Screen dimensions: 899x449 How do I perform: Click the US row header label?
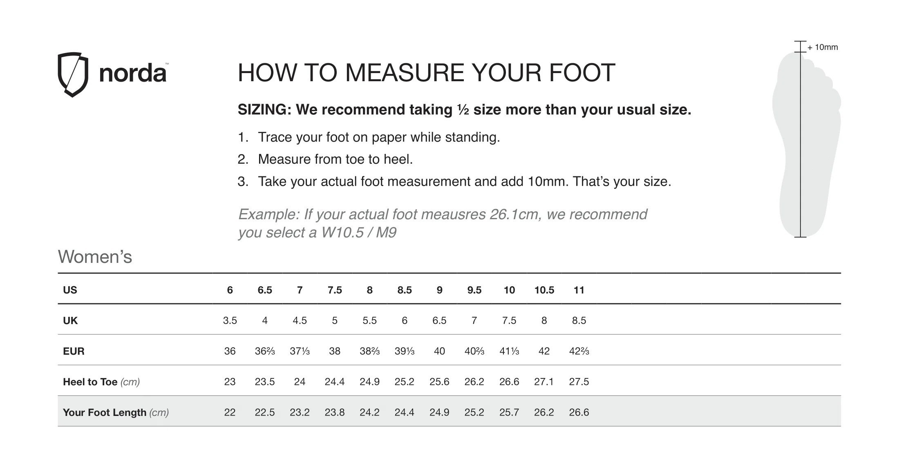click(x=70, y=290)
